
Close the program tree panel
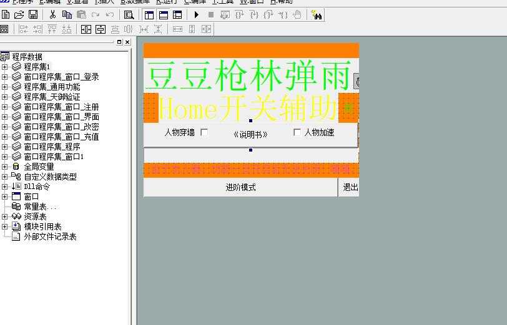click(127, 42)
